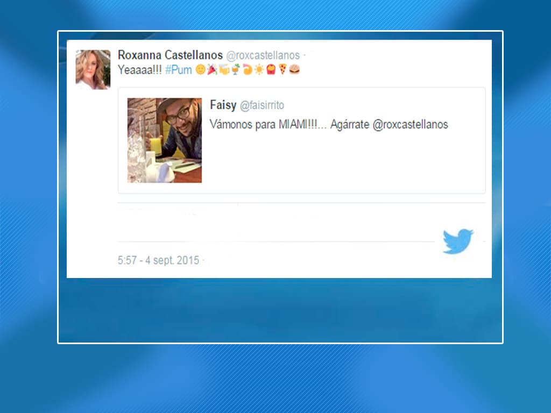The width and height of the screenshot is (551, 413).
Task: Click the fried shrimp emoji
Action: click(248, 69)
